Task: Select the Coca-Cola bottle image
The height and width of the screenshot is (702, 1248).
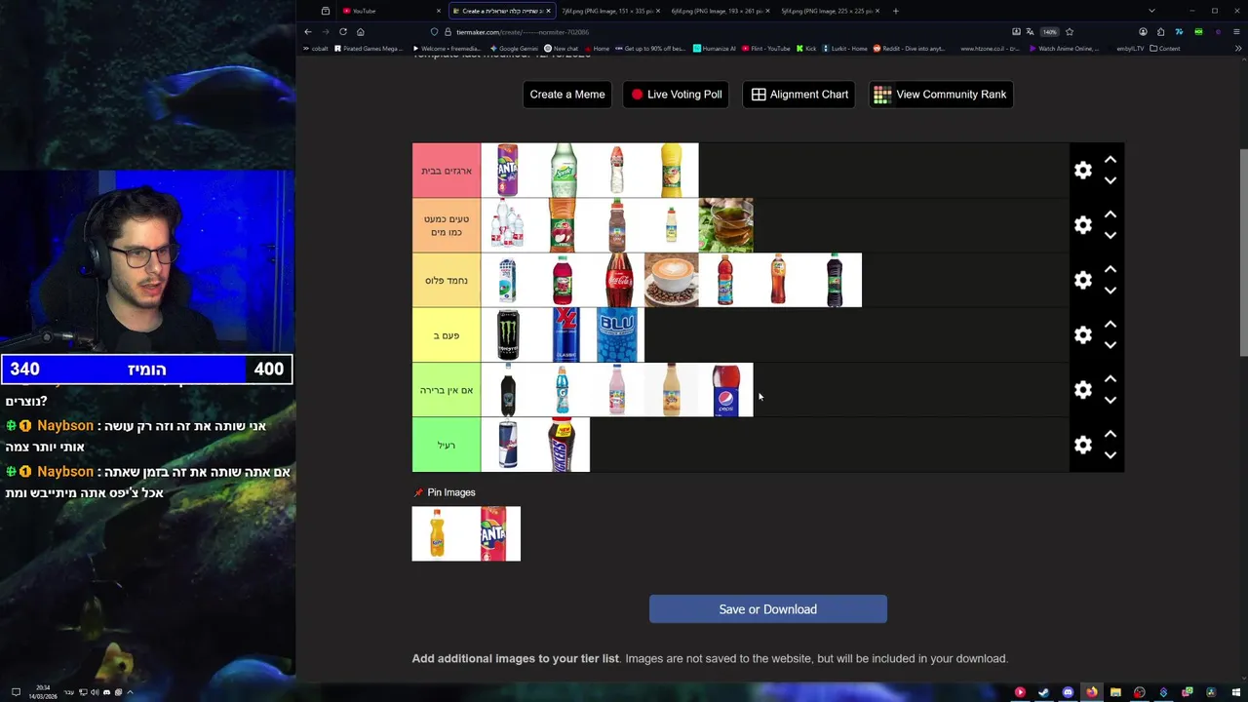Action: point(617,280)
